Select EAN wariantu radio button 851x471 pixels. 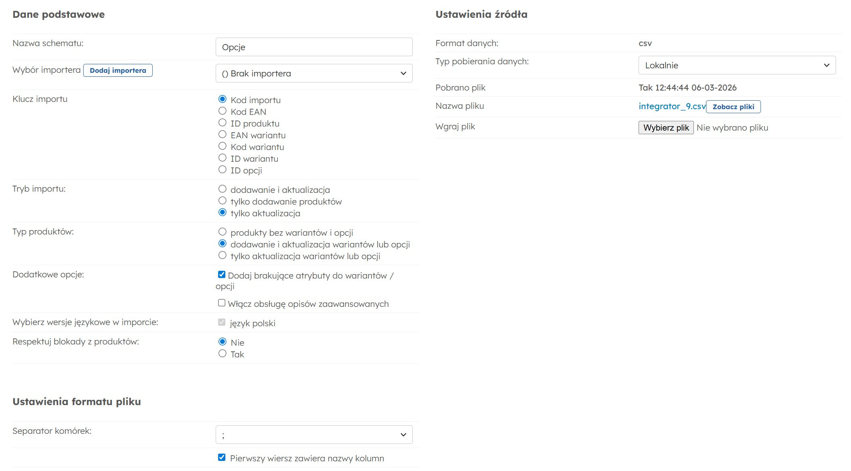pyautogui.click(x=222, y=134)
